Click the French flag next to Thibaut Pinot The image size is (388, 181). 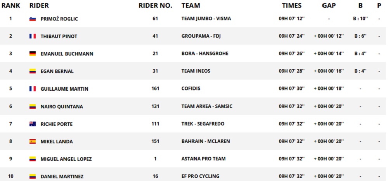[33, 36]
